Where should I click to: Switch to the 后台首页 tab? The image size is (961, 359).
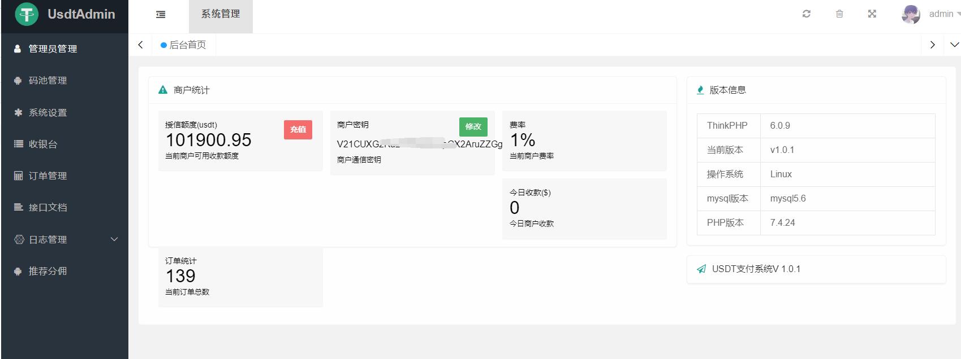[x=184, y=45]
